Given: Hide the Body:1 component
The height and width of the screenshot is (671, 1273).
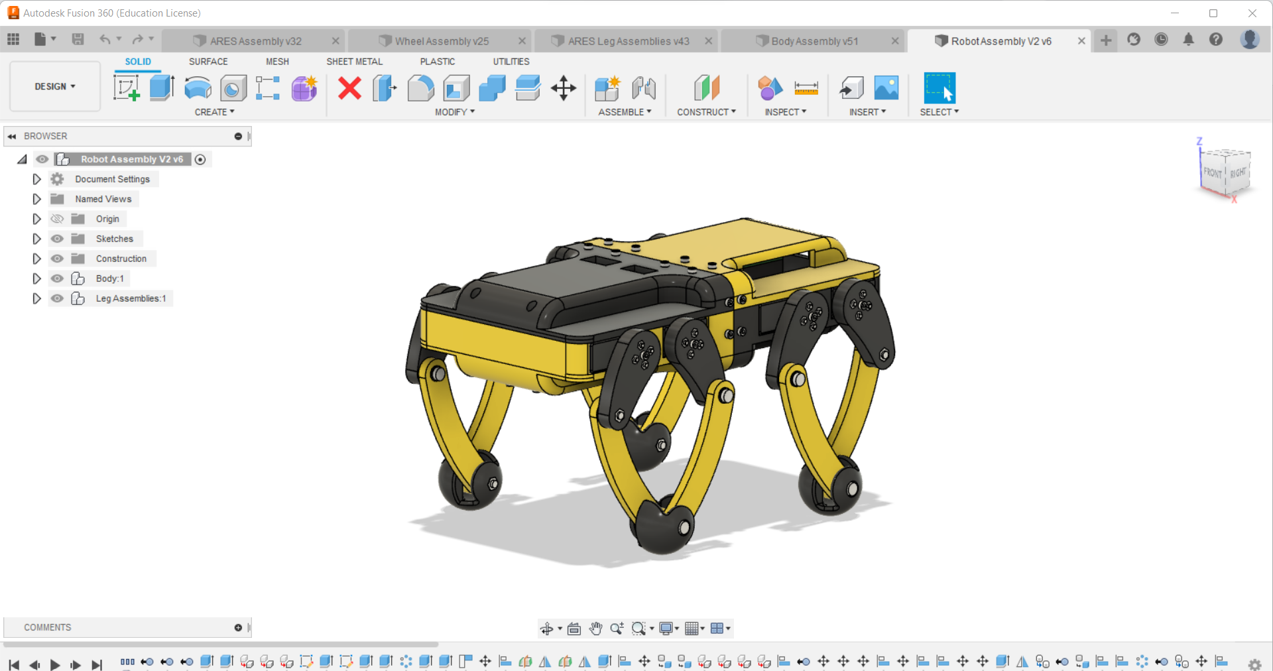Looking at the screenshot, I should pyautogui.click(x=57, y=278).
